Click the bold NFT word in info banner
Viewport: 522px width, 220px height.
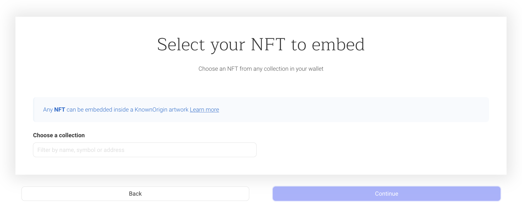pos(60,109)
